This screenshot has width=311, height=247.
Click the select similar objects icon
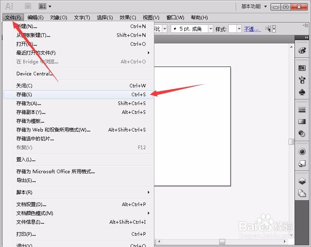coord(268,29)
